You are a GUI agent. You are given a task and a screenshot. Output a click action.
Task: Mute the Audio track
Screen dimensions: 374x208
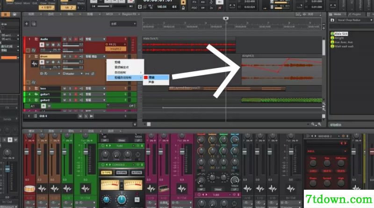tap(65, 39)
